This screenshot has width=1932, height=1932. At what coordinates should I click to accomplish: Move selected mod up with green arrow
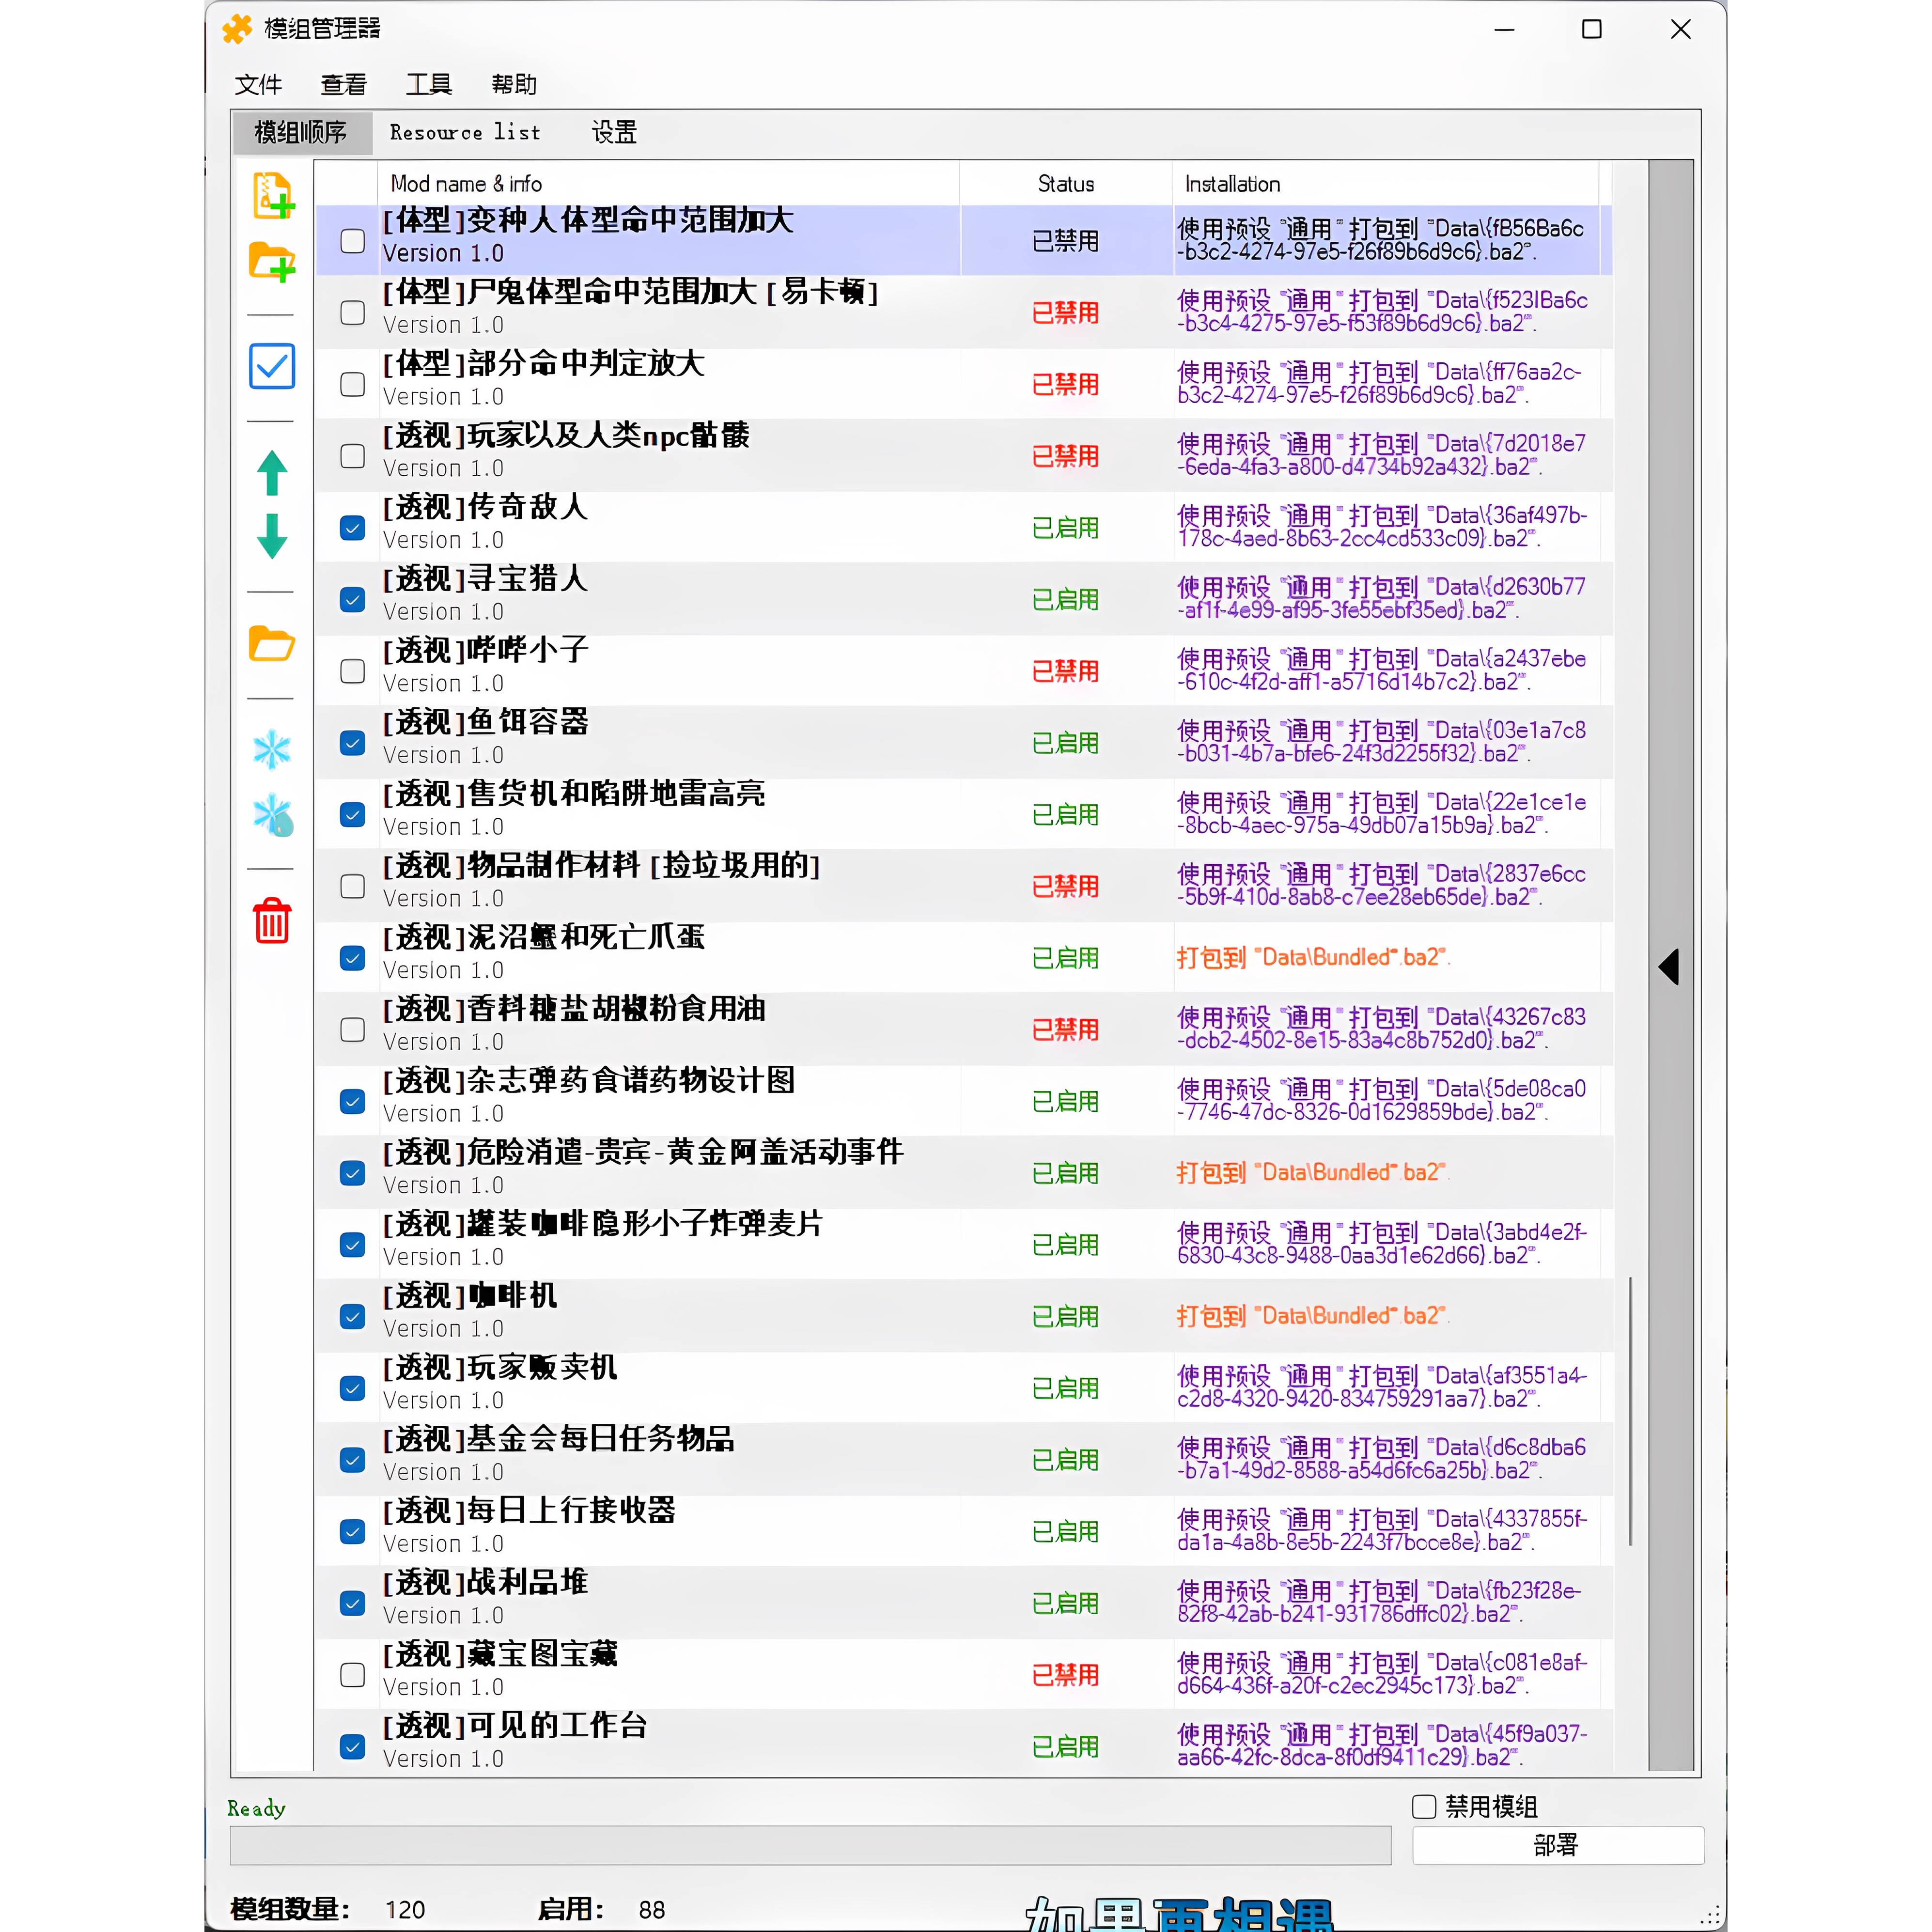[272, 473]
